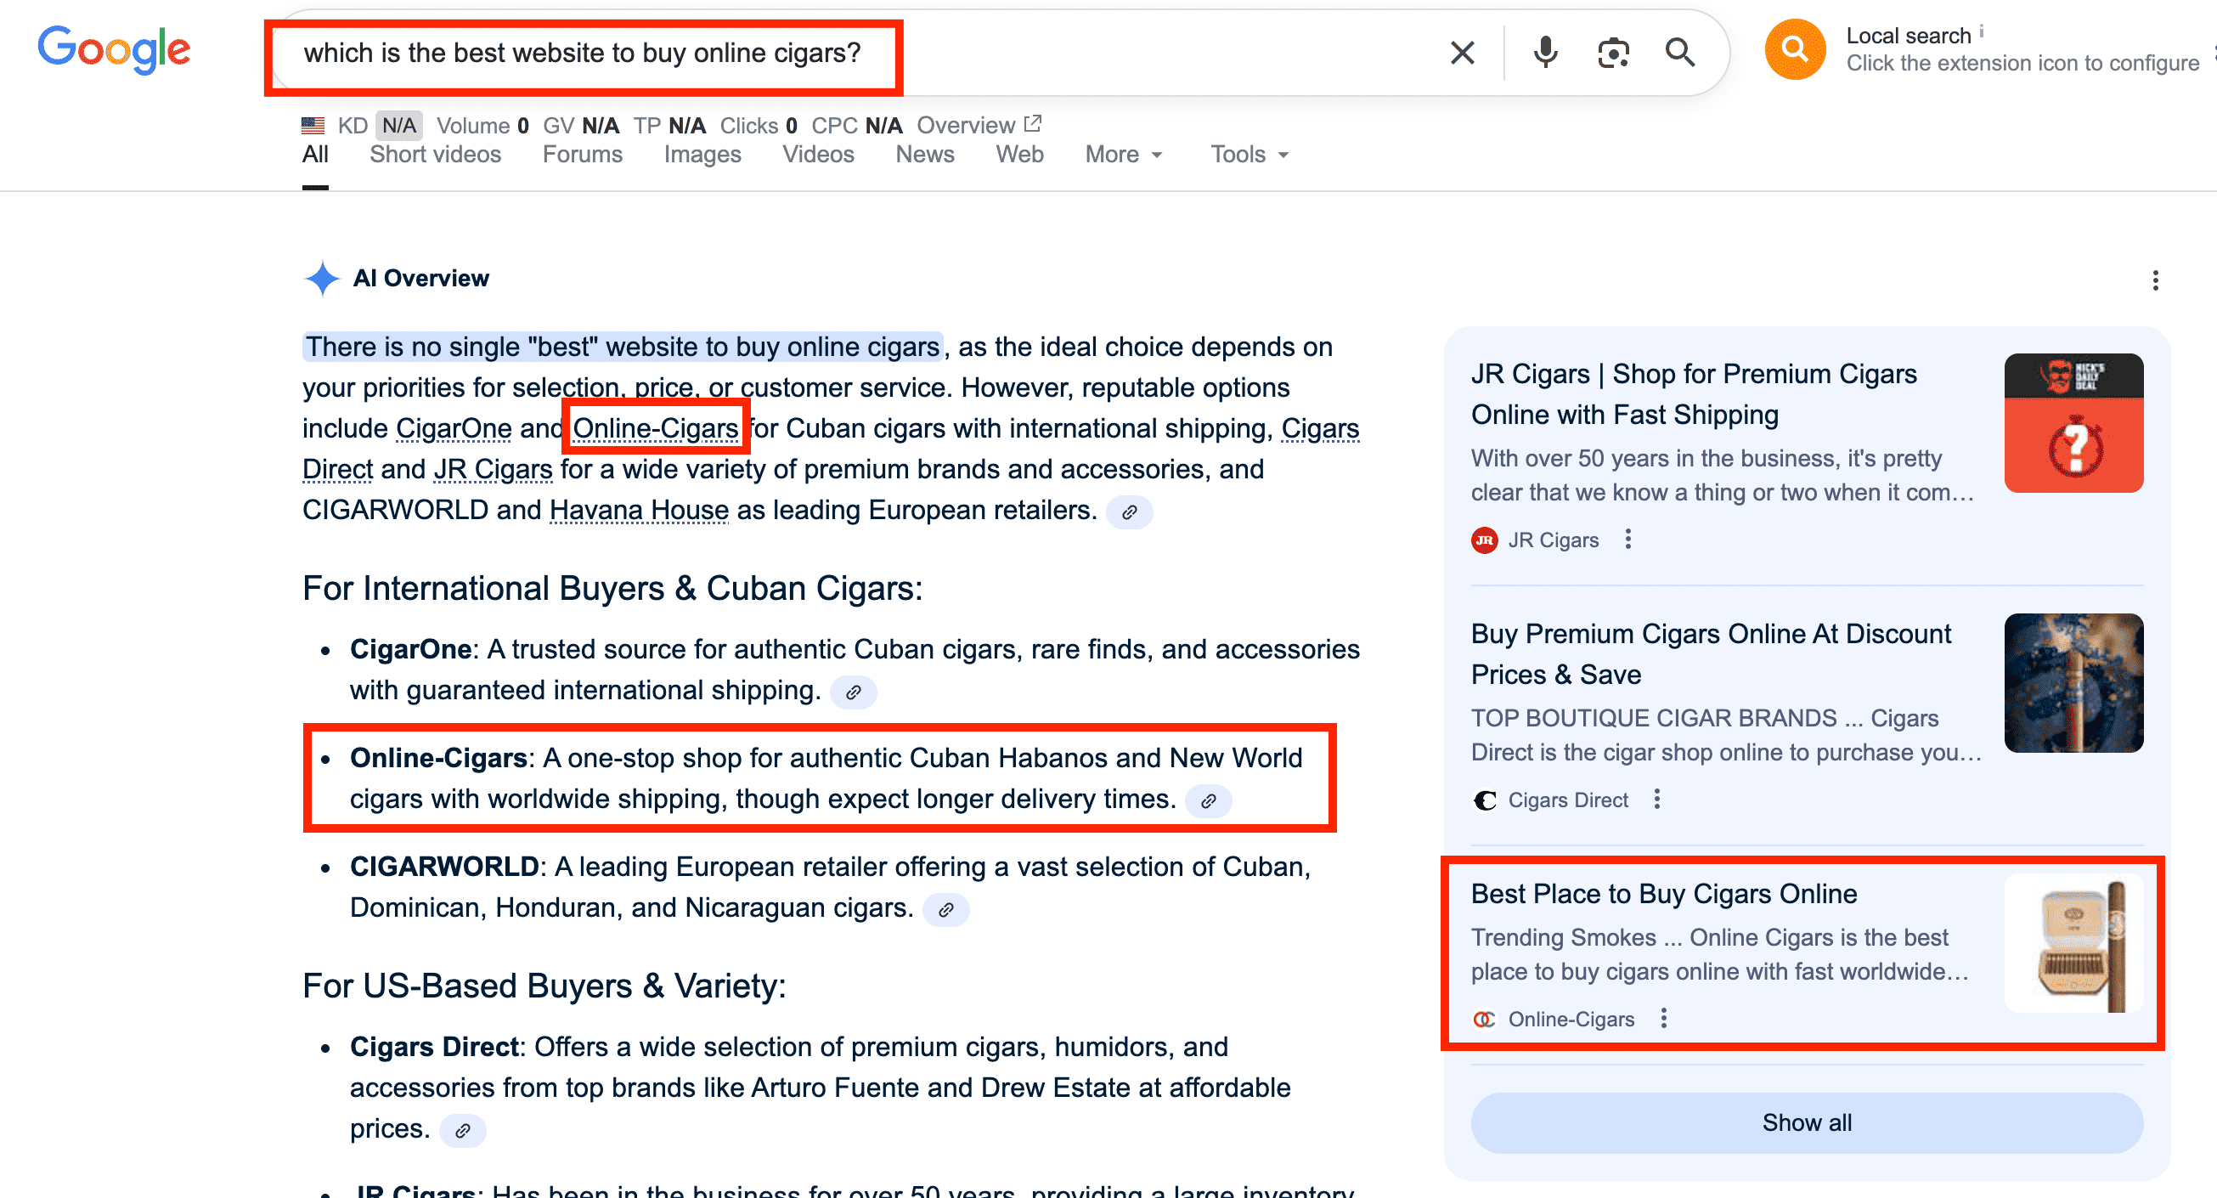
Task: Open three-dot menu beside Cigars Direct source
Action: pos(1656,800)
